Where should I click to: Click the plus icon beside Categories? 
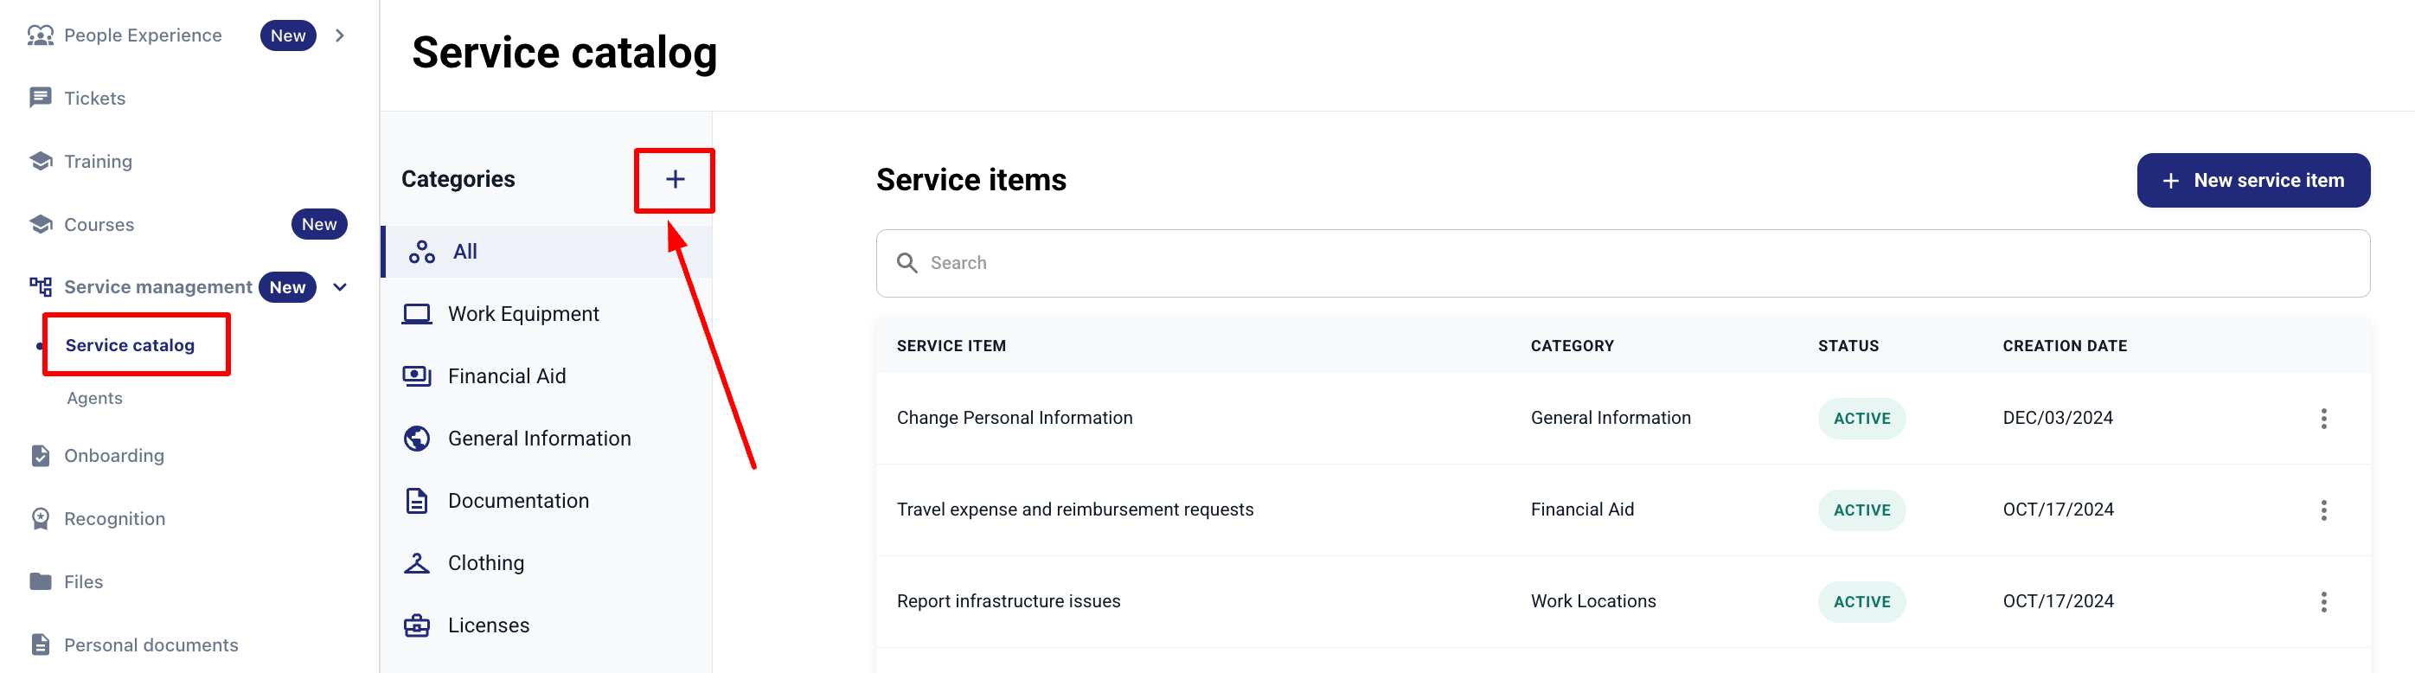pos(674,179)
